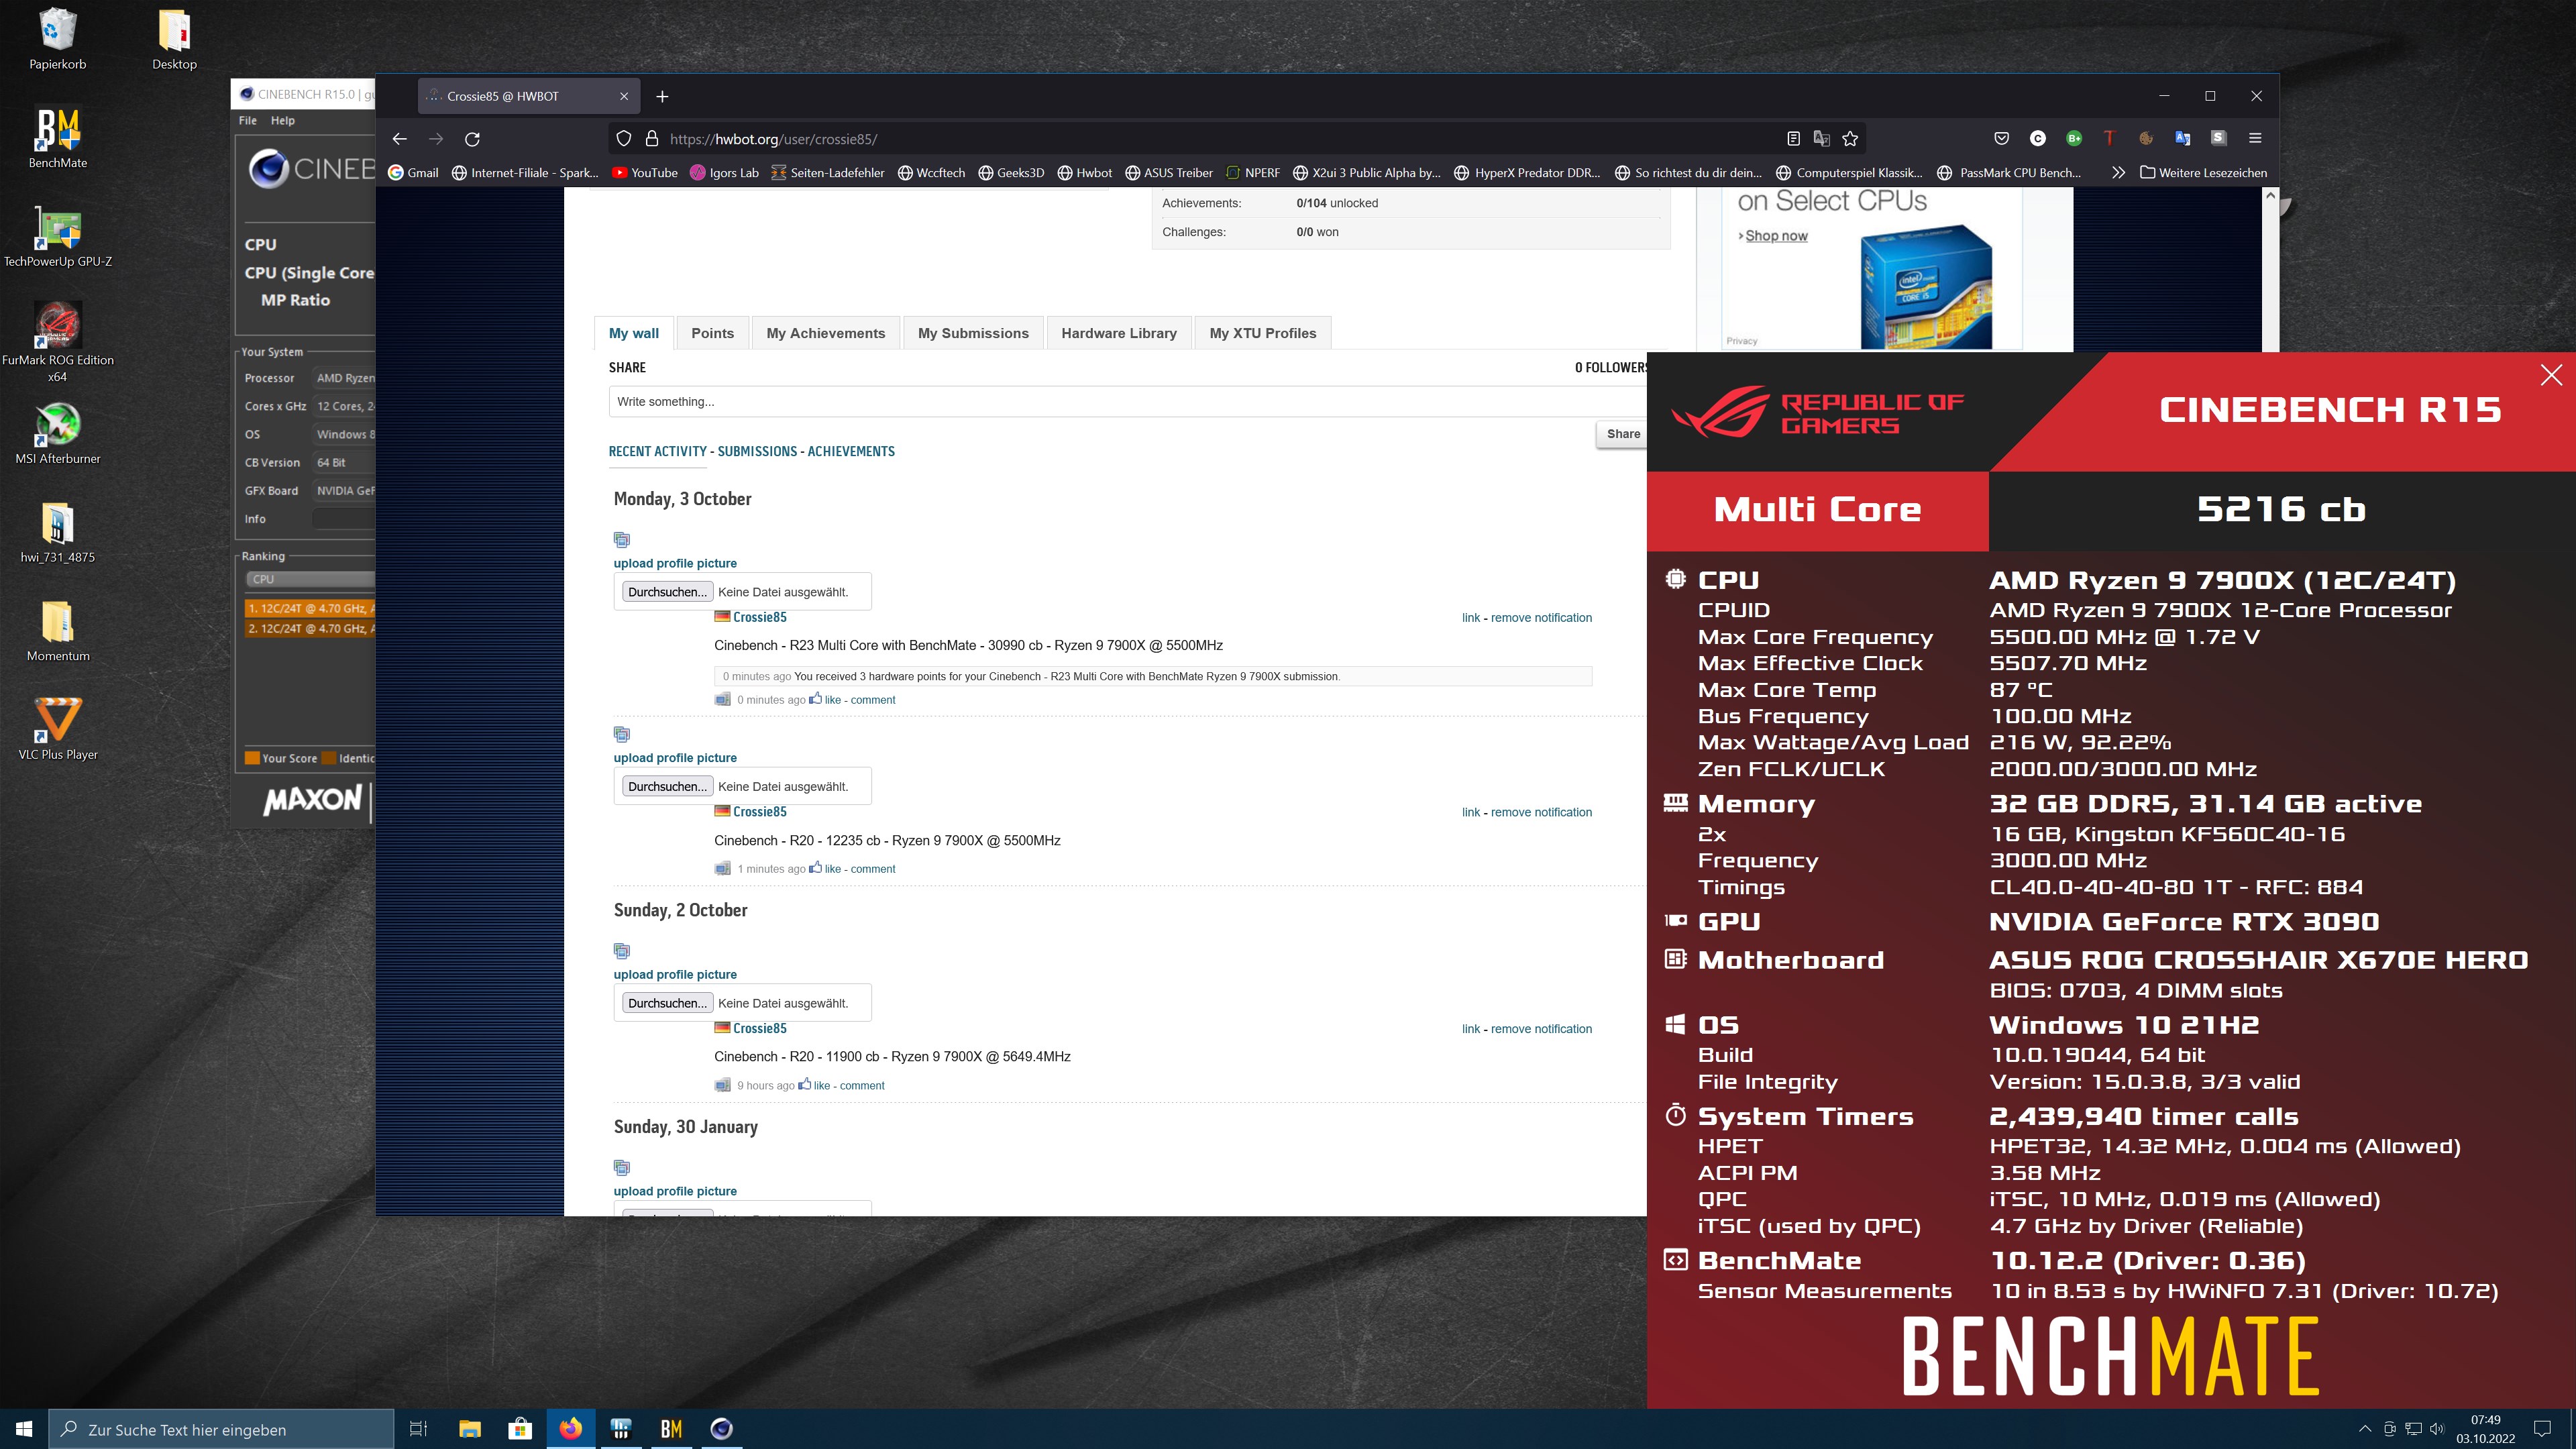Open the Help menu in Cinebench
The image size is (2576, 1449).
(283, 120)
